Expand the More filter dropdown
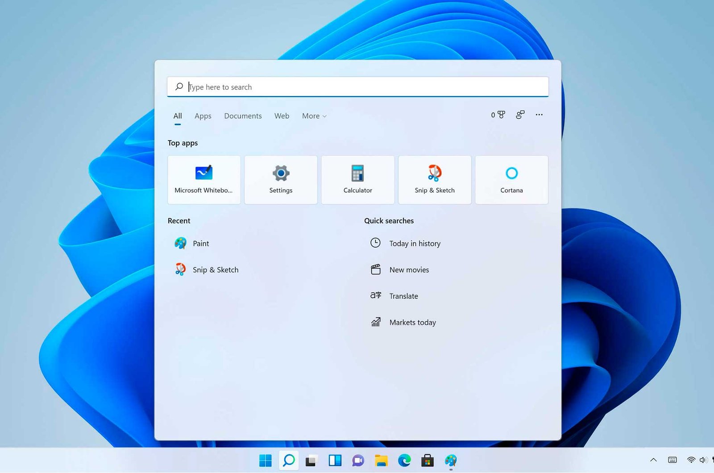Image resolution: width=714 pixels, height=473 pixels. point(314,116)
